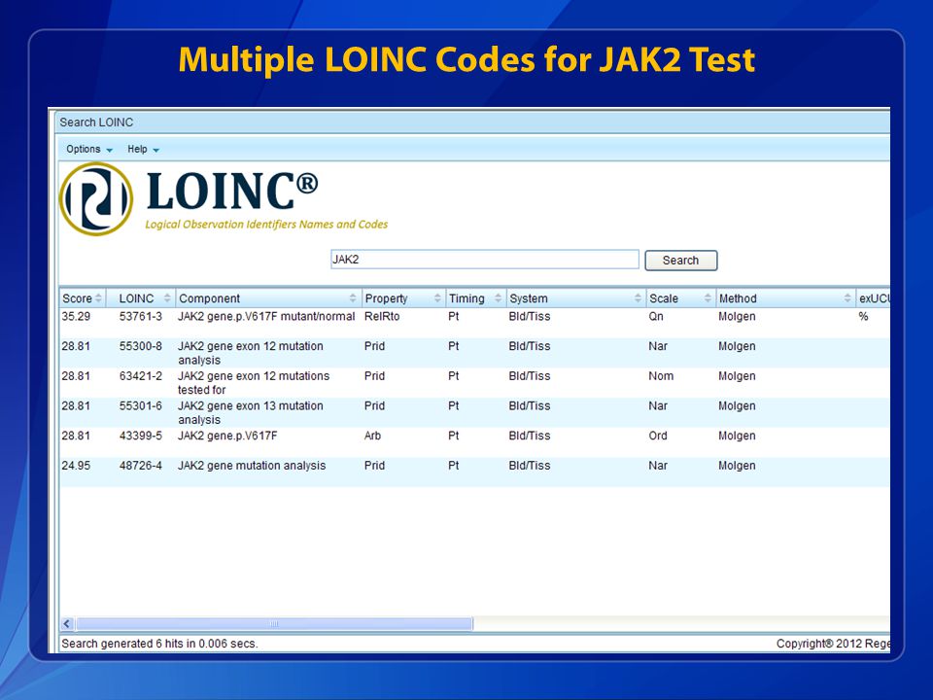Click the JAK2 search input field
This screenshot has height=700, width=933.
click(x=484, y=260)
